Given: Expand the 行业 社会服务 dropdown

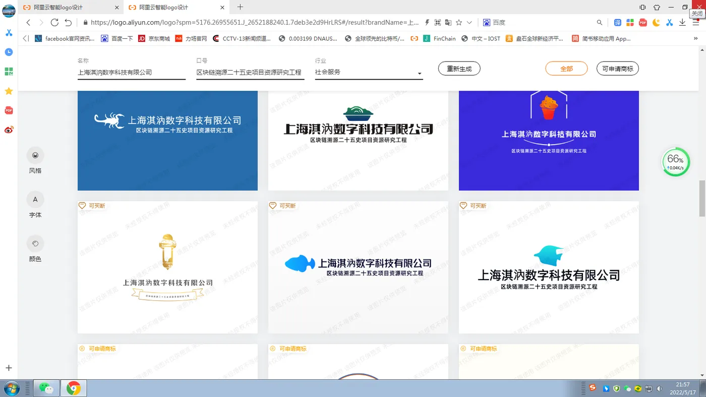Looking at the screenshot, I should click(369, 73).
